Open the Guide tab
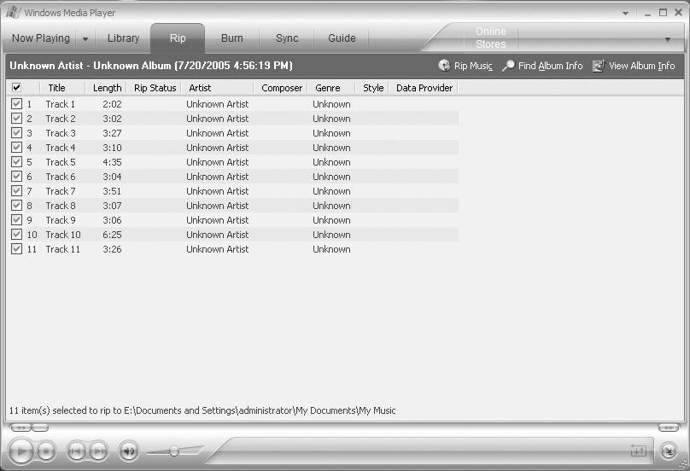 click(342, 38)
